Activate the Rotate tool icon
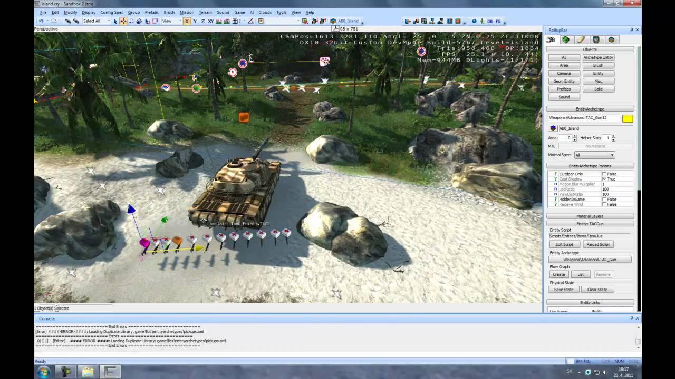The image size is (675, 379). (131, 21)
